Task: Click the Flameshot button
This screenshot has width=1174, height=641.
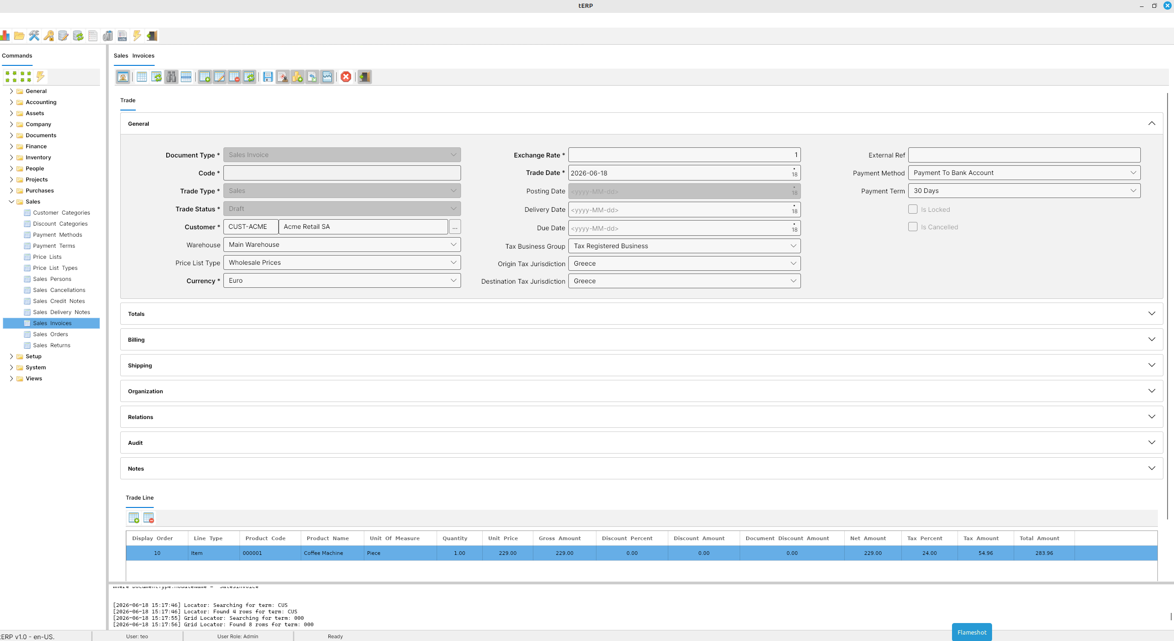Action: coord(972,632)
